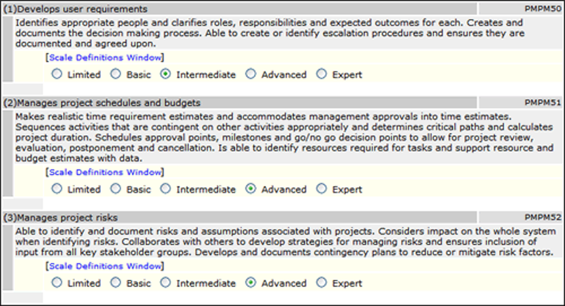Select Limited for Develops user requirements
Viewport: 565px width, 306px height.
pyautogui.click(x=56, y=74)
